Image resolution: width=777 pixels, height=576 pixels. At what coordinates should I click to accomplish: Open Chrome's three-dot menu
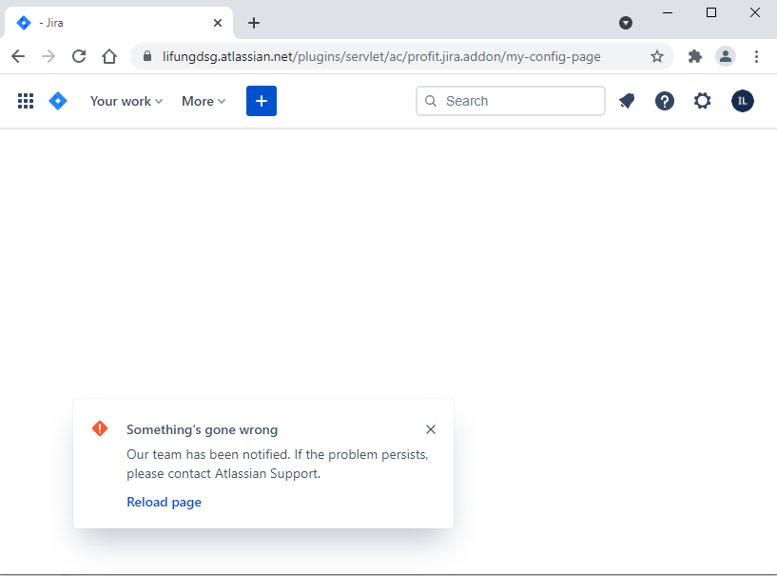pyautogui.click(x=756, y=56)
